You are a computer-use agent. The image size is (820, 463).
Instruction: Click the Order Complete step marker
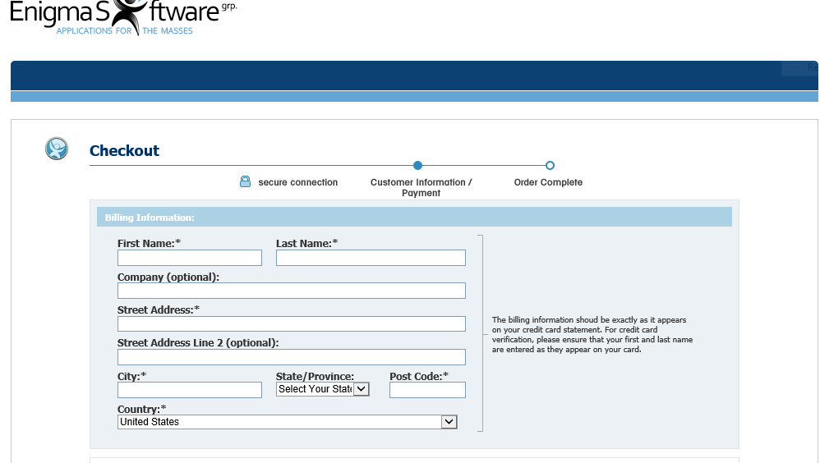click(x=550, y=165)
